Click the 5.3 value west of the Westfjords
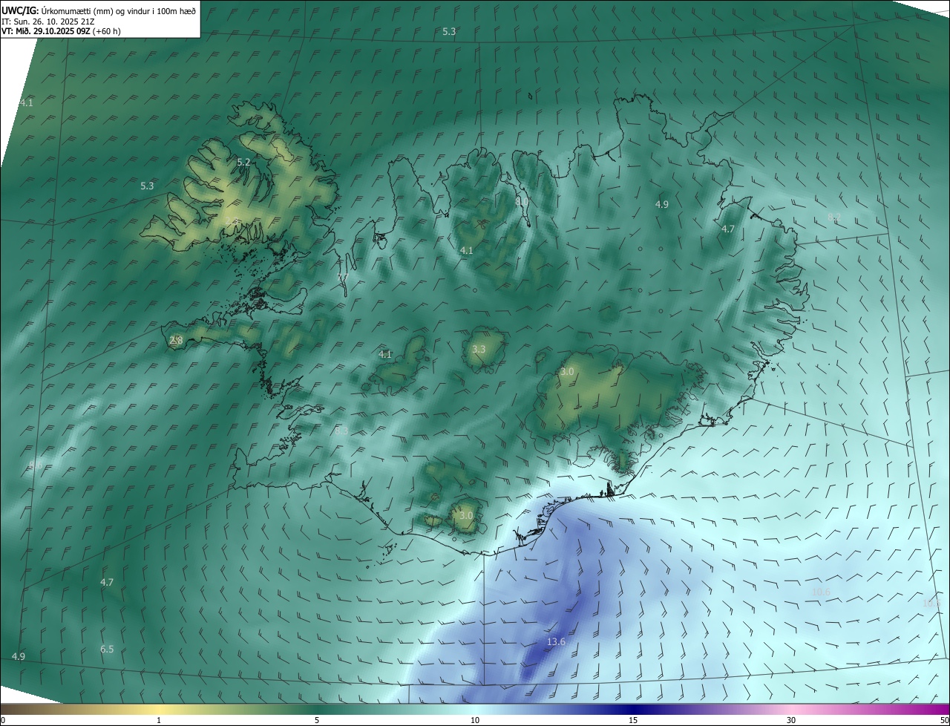Image resolution: width=950 pixels, height=726 pixels. (147, 186)
